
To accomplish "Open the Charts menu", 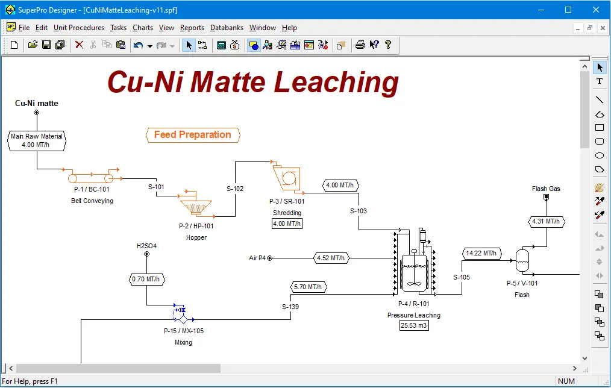I will pos(143,28).
